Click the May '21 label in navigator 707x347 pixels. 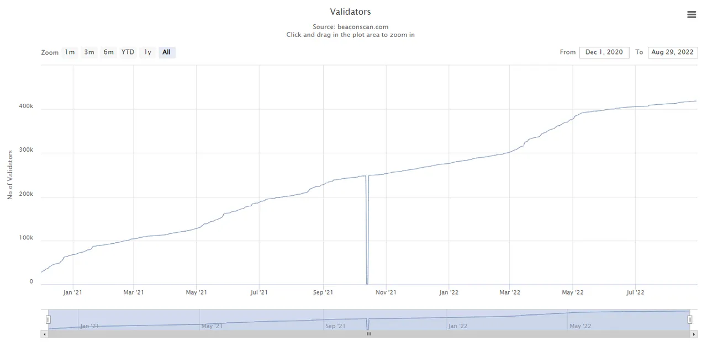coord(212,326)
